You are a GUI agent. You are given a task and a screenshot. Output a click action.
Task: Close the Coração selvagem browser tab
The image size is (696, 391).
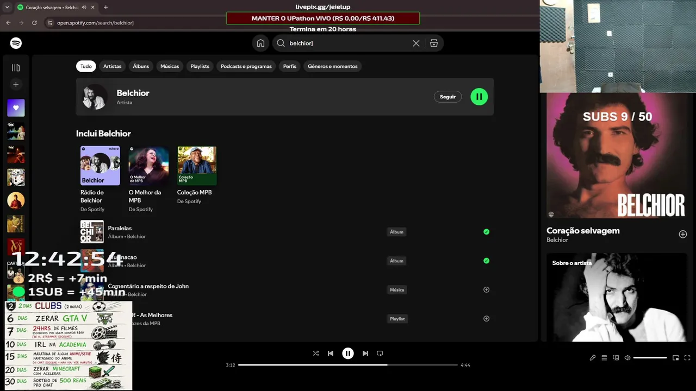click(93, 8)
